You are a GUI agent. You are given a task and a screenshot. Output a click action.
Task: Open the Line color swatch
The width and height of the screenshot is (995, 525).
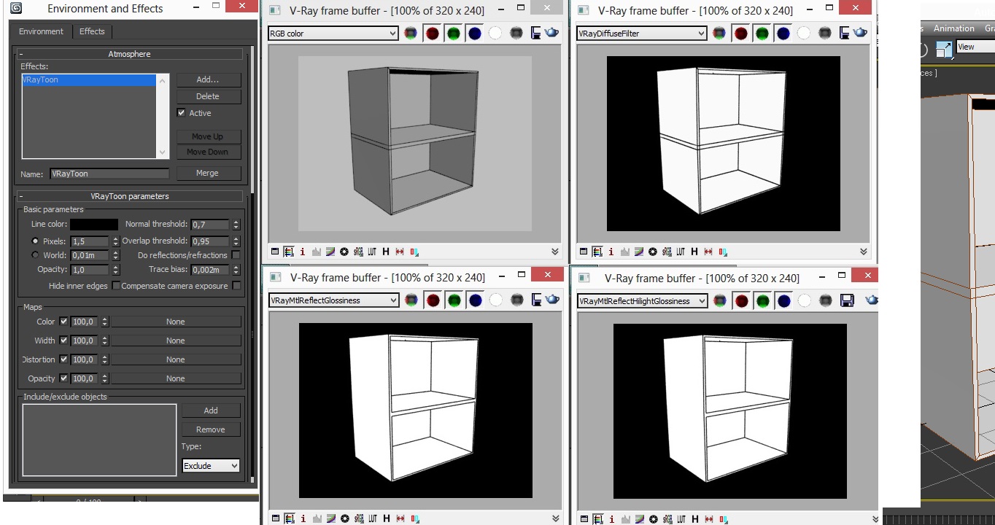93,225
